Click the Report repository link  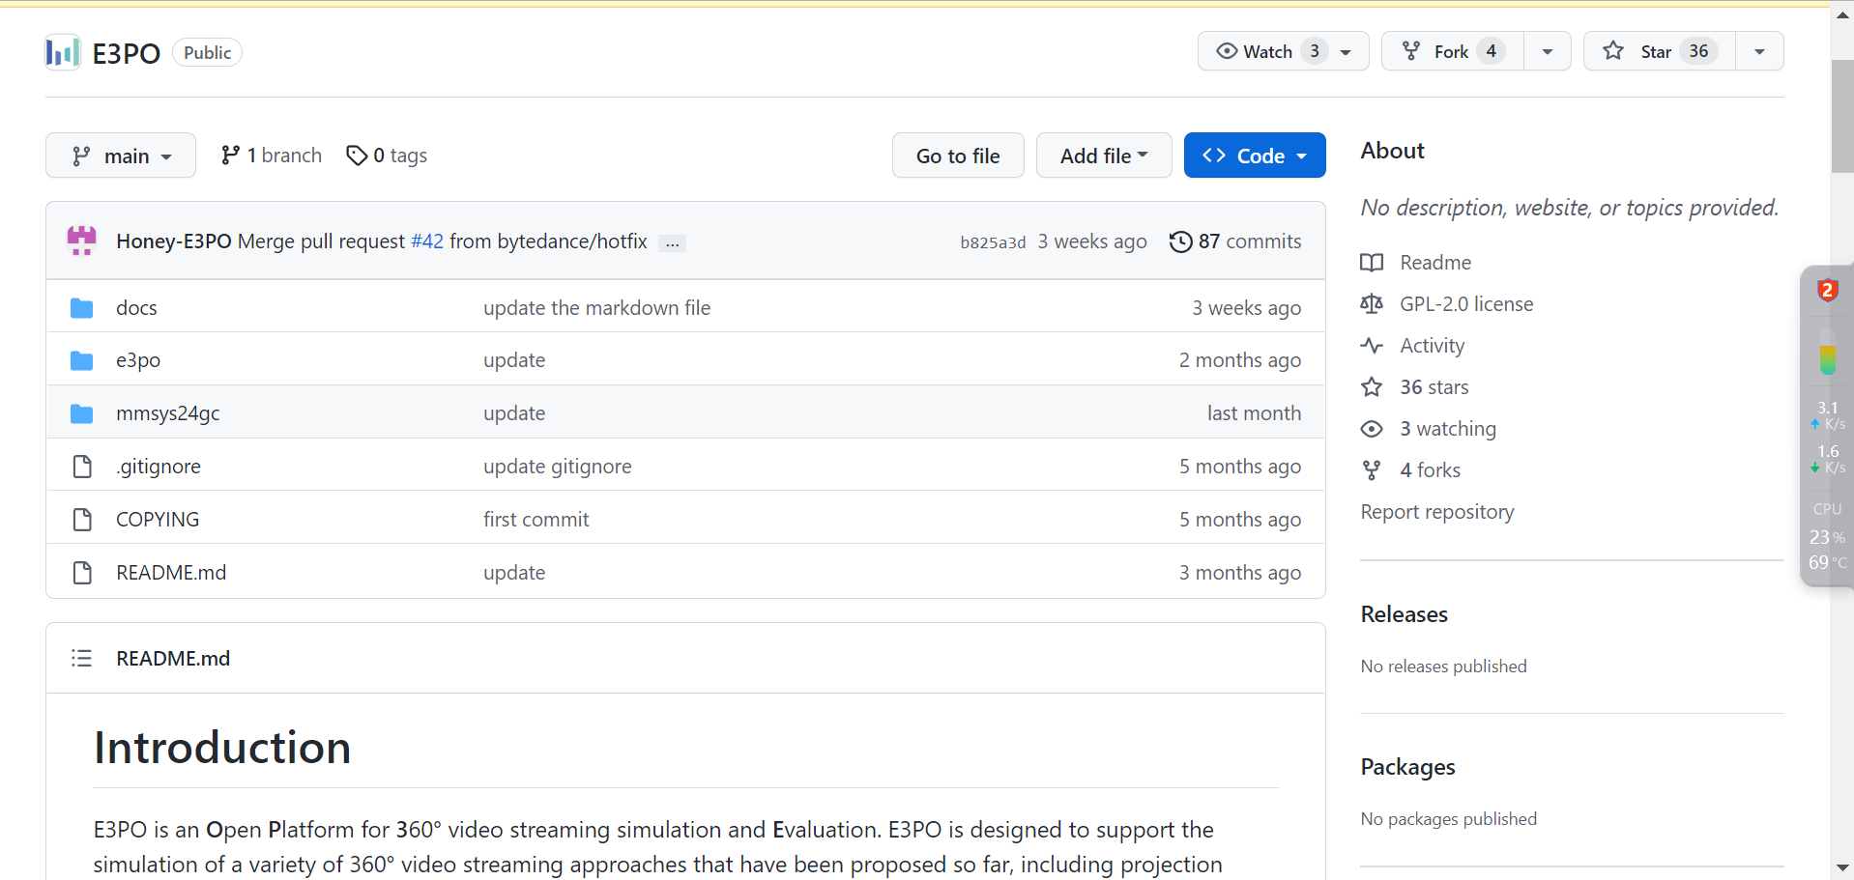1437,512
